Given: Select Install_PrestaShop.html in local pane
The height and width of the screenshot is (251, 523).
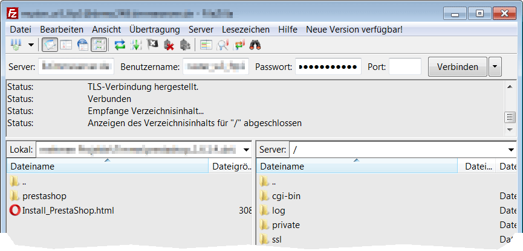Looking at the screenshot, I should (68, 211).
